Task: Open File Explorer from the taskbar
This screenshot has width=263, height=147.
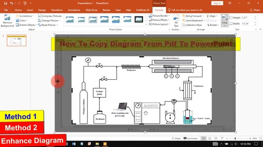Action: pyautogui.click(x=97, y=144)
